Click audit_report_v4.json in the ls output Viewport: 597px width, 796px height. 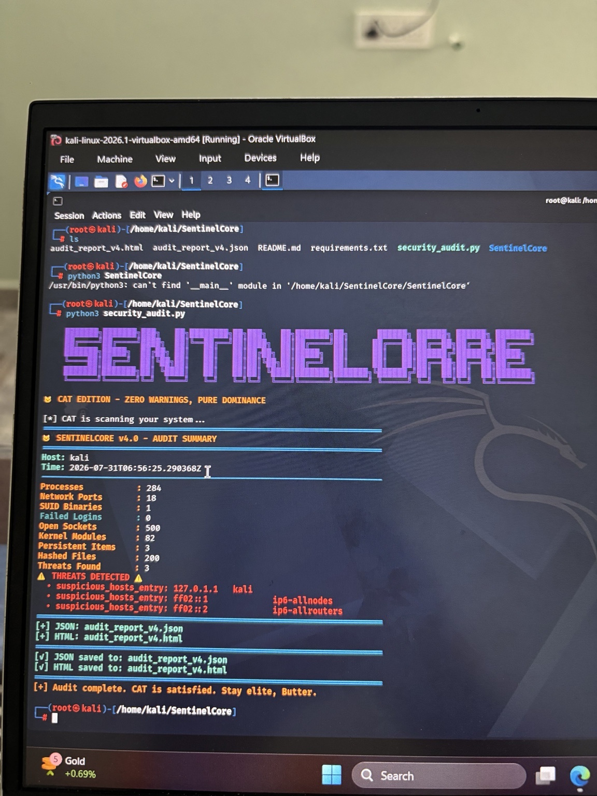[200, 248]
